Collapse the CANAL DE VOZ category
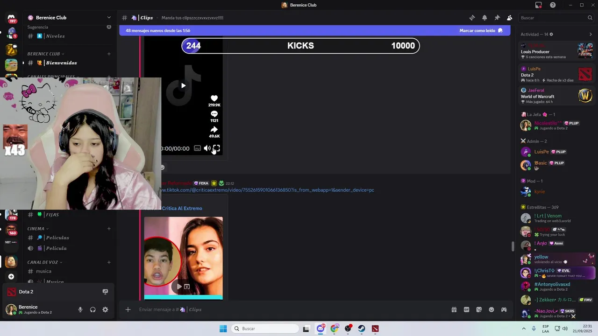 tap(45, 262)
